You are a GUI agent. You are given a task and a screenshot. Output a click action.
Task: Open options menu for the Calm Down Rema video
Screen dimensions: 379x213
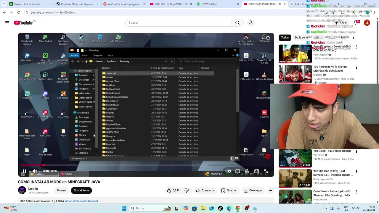(356, 192)
